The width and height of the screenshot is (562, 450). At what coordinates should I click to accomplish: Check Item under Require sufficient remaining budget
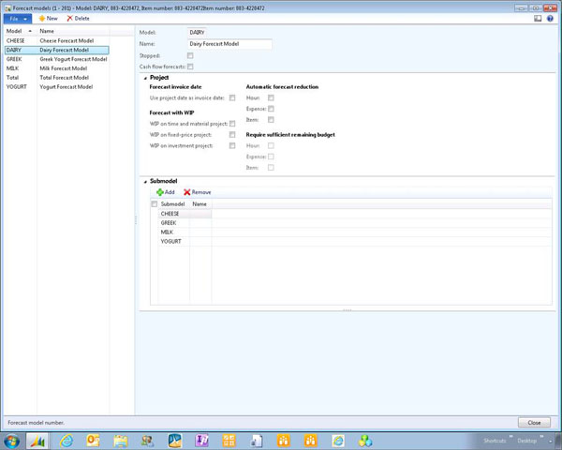tap(271, 168)
